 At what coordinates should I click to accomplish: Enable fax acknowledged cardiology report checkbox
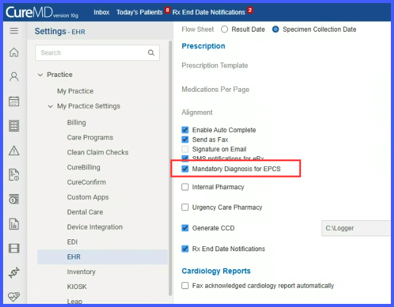tap(185, 286)
